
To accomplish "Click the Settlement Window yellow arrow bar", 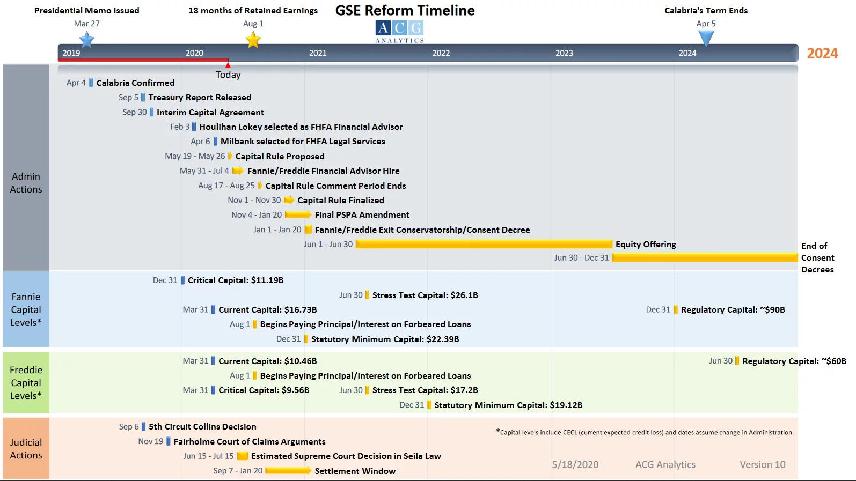I will pos(288,471).
